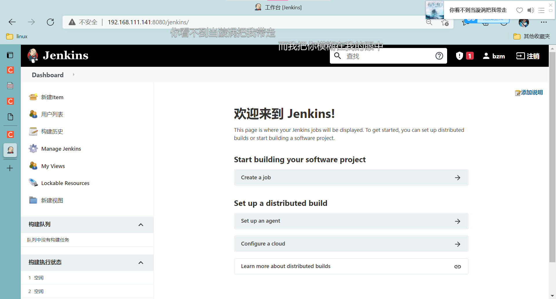This screenshot has height=299, width=556.
Task: Click scrollbar down arrow
Action: (552, 296)
